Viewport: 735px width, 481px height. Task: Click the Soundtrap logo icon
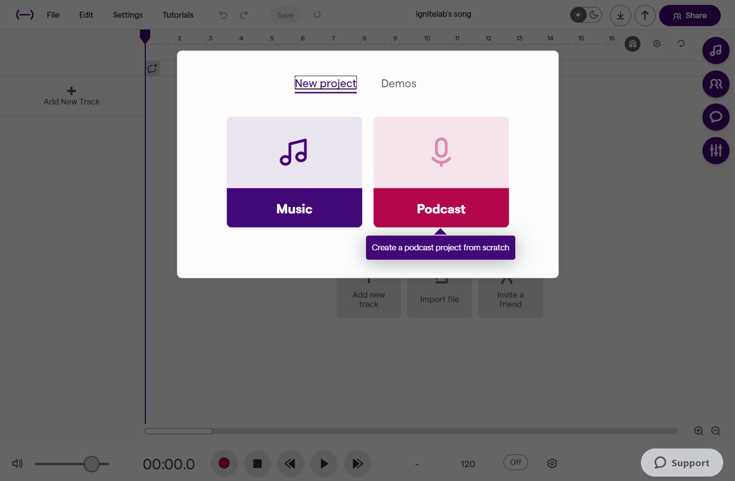[x=25, y=15]
